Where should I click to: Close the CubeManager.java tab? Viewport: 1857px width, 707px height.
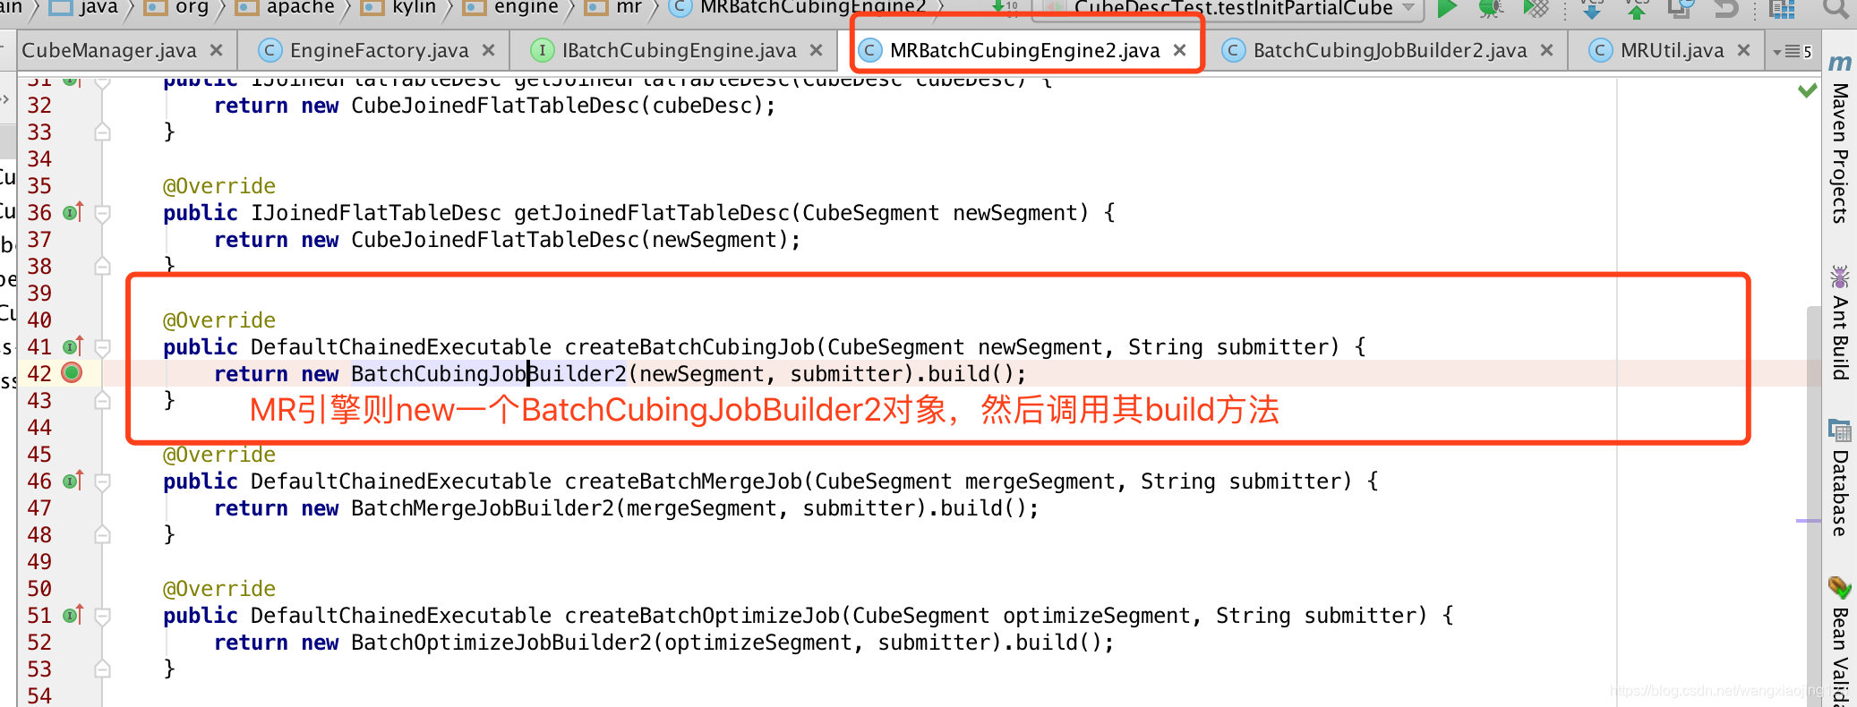coord(216,50)
